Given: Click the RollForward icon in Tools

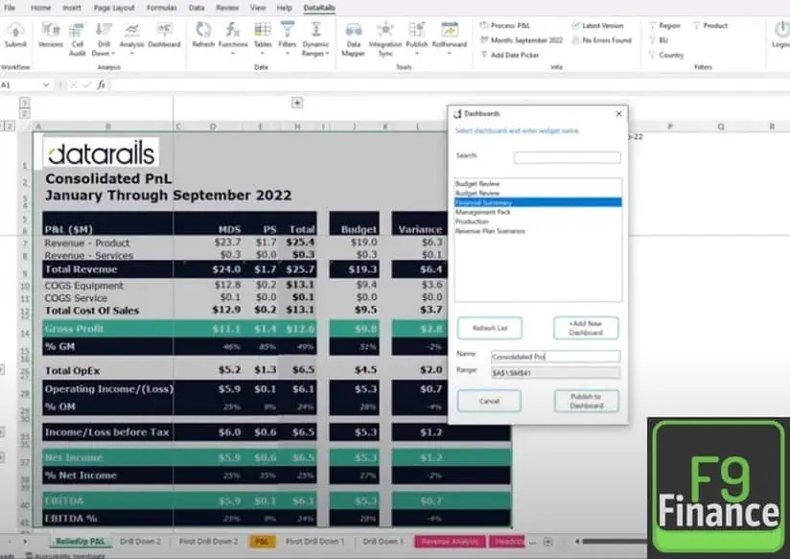Looking at the screenshot, I should [450, 32].
